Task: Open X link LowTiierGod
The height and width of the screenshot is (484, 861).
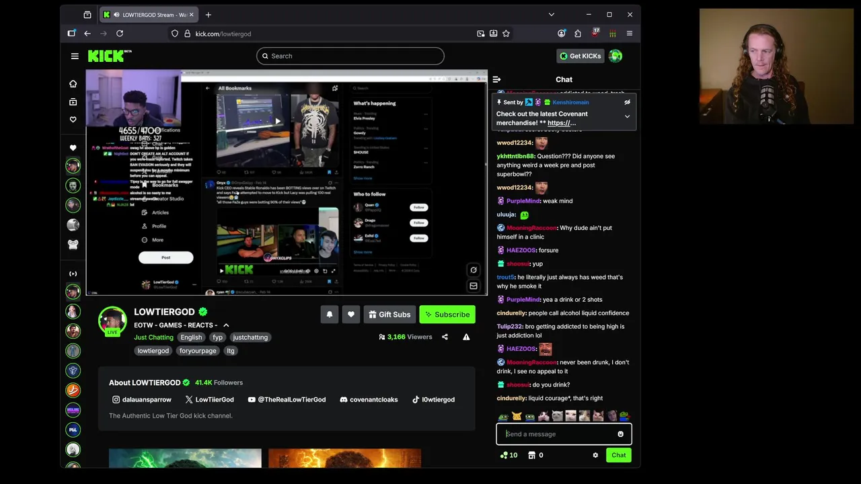Action: (209, 399)
